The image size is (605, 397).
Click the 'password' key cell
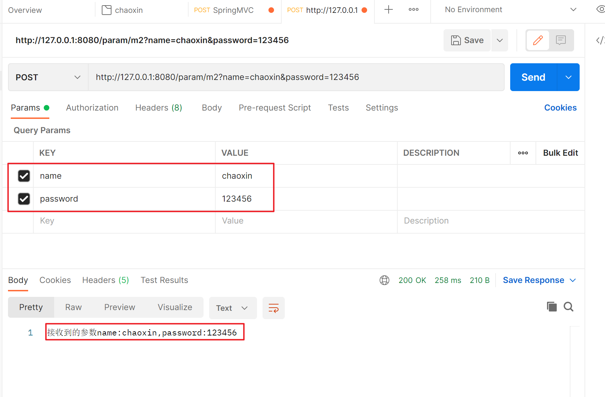(124, 199)
